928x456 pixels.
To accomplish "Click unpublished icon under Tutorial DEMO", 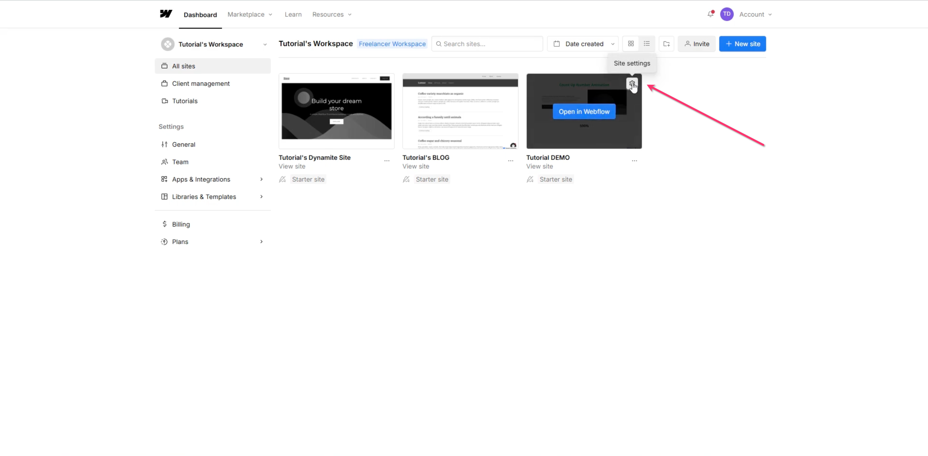I will (x=530, y=179).
